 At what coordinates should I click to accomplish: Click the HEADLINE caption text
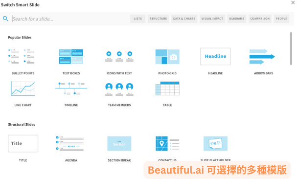point(215,73)
